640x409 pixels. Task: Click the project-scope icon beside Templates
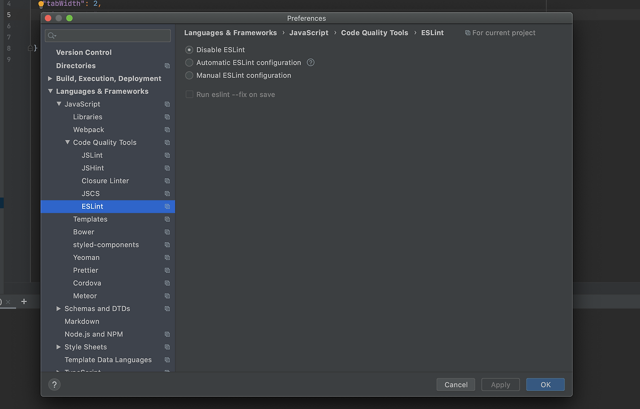167,219
